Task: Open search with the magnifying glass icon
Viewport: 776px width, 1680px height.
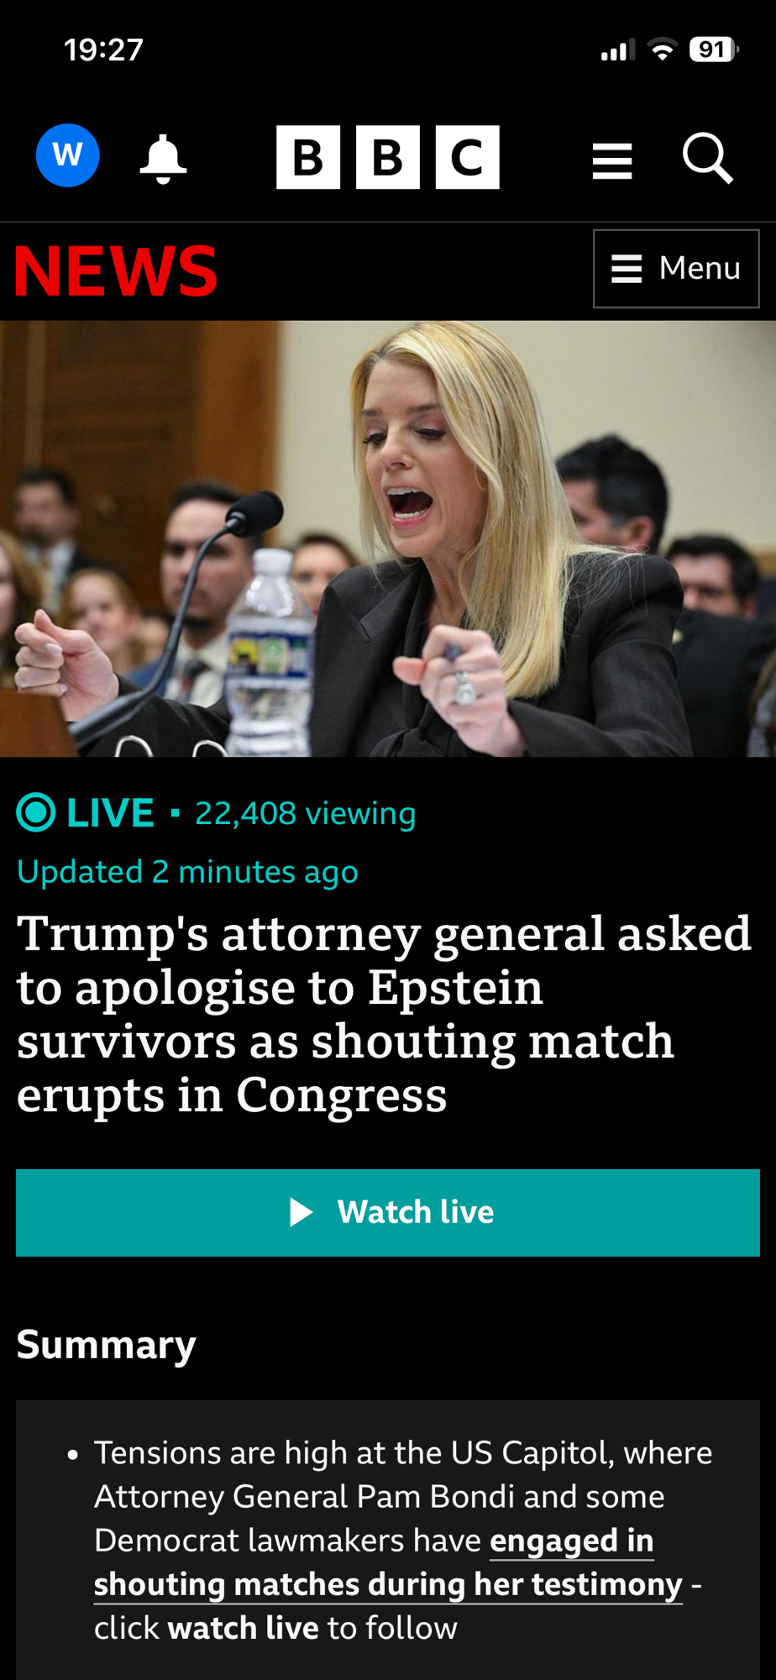Action: (x=708, y=158)
